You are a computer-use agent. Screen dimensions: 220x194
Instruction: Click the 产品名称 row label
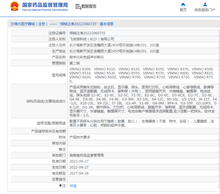(59, 57)
